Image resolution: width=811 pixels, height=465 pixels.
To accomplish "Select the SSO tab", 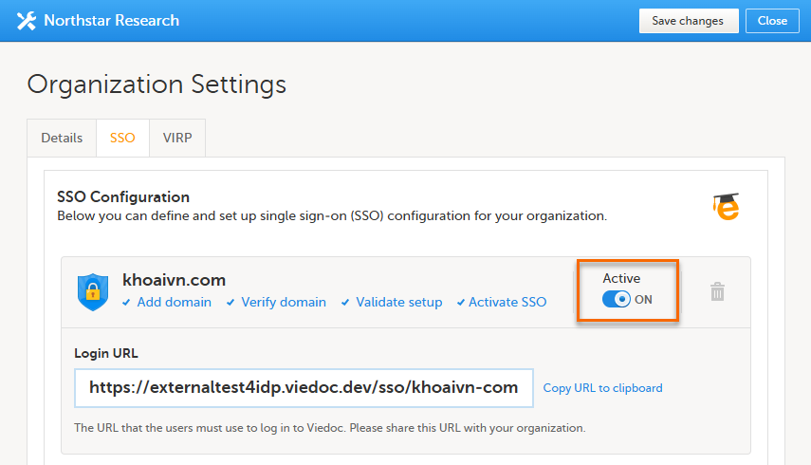I will point(122,138).
